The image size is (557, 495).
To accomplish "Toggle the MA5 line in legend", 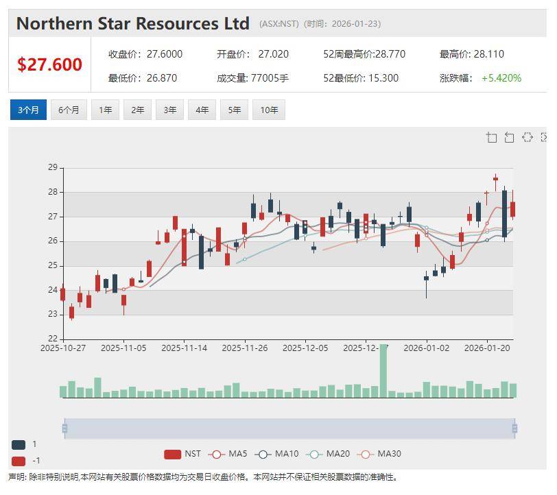I will 229,454.
